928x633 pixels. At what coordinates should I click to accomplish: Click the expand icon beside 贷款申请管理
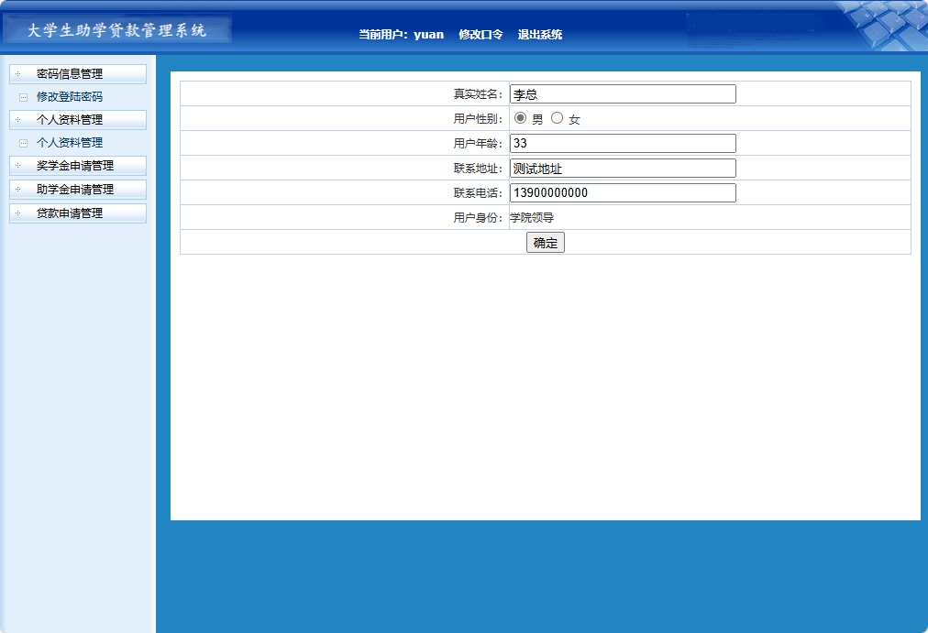(20, 213)
